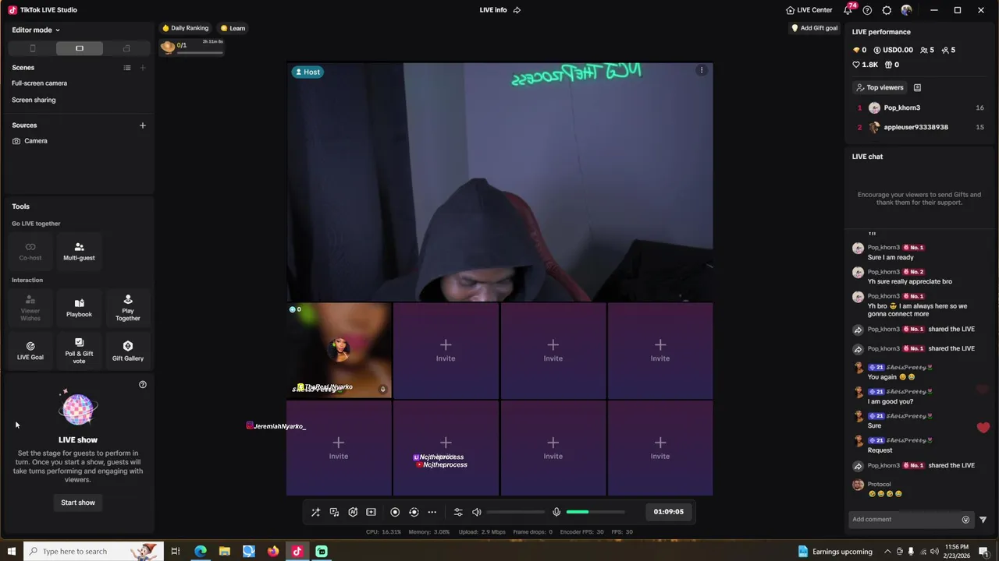Select TheRealNyarko guest thumbnail
The image size is (999, 561).
(339, 351)
